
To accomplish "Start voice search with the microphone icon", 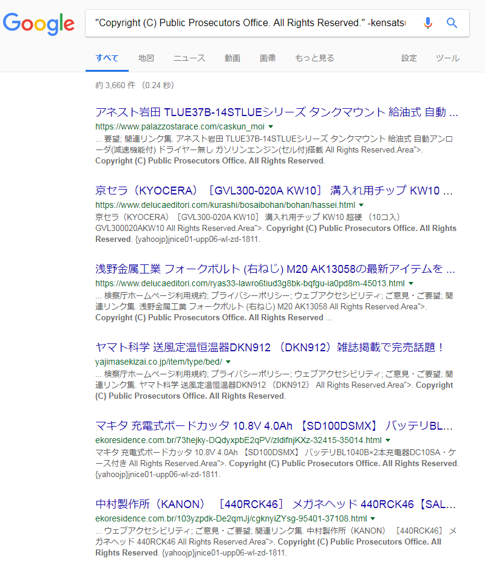I will tap(427, 23).
